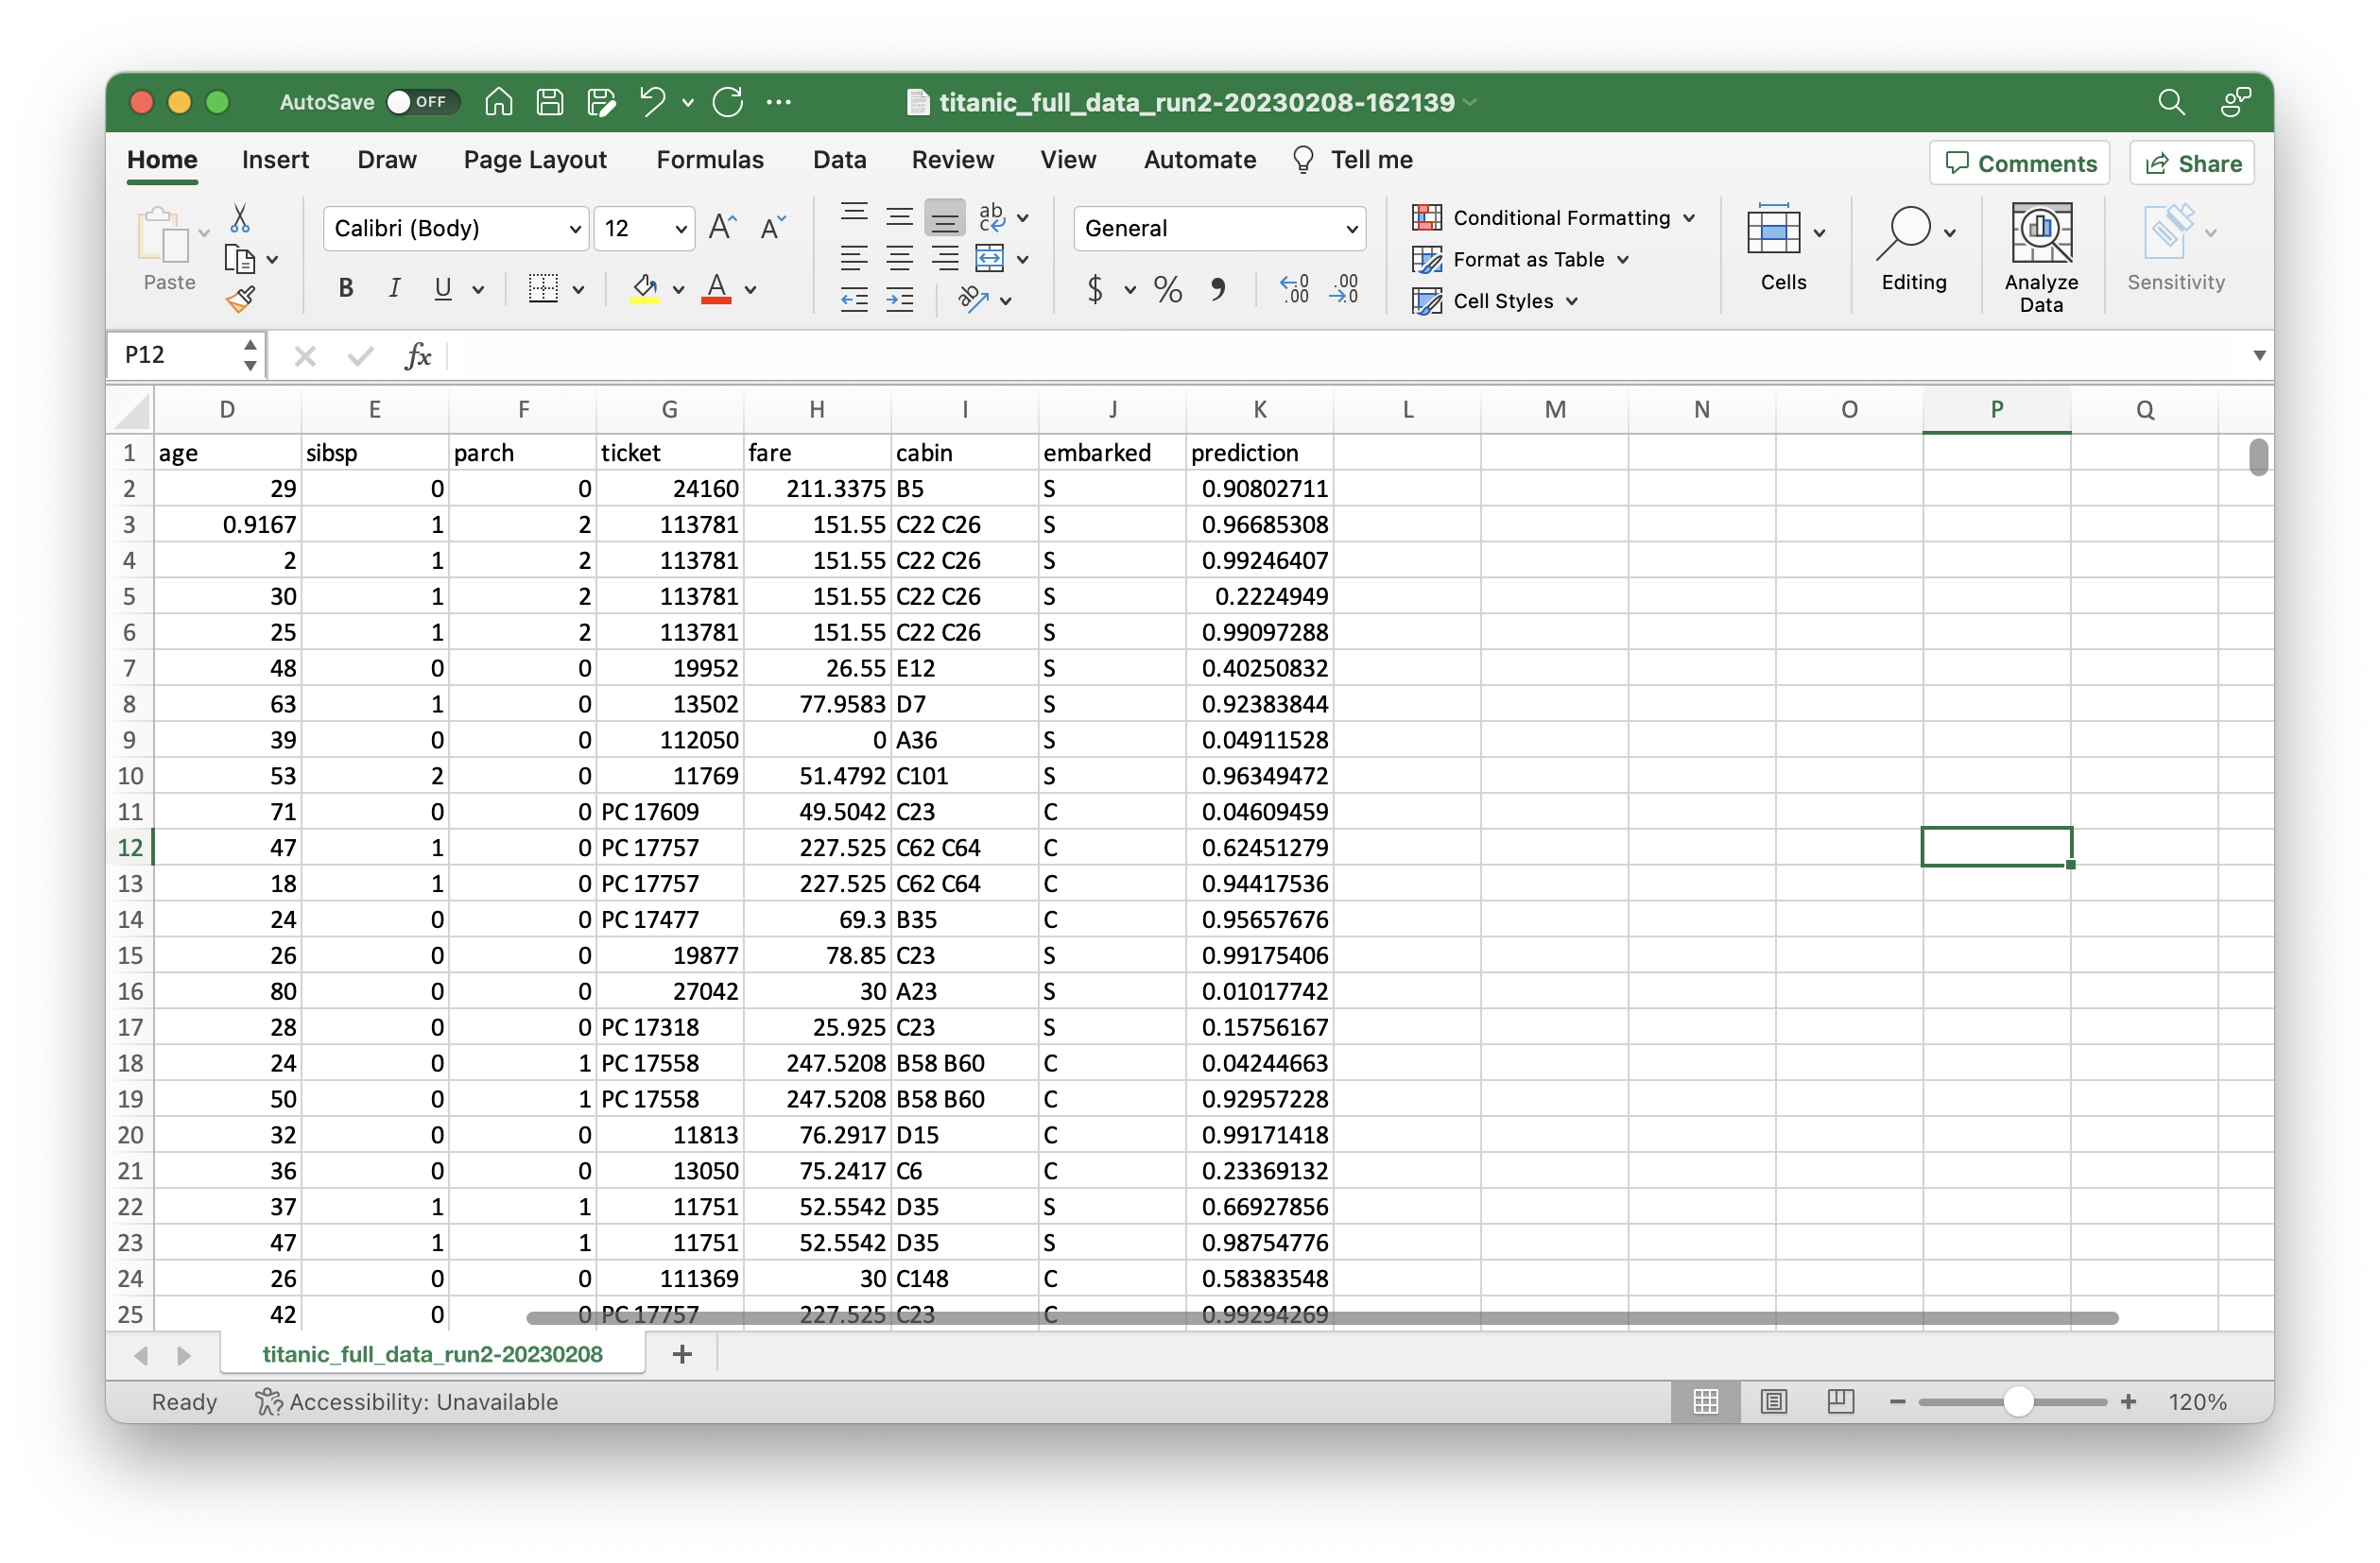Click the Share button
The height and width of the screenshot is (1563, 2380).
coord(2191,162)
